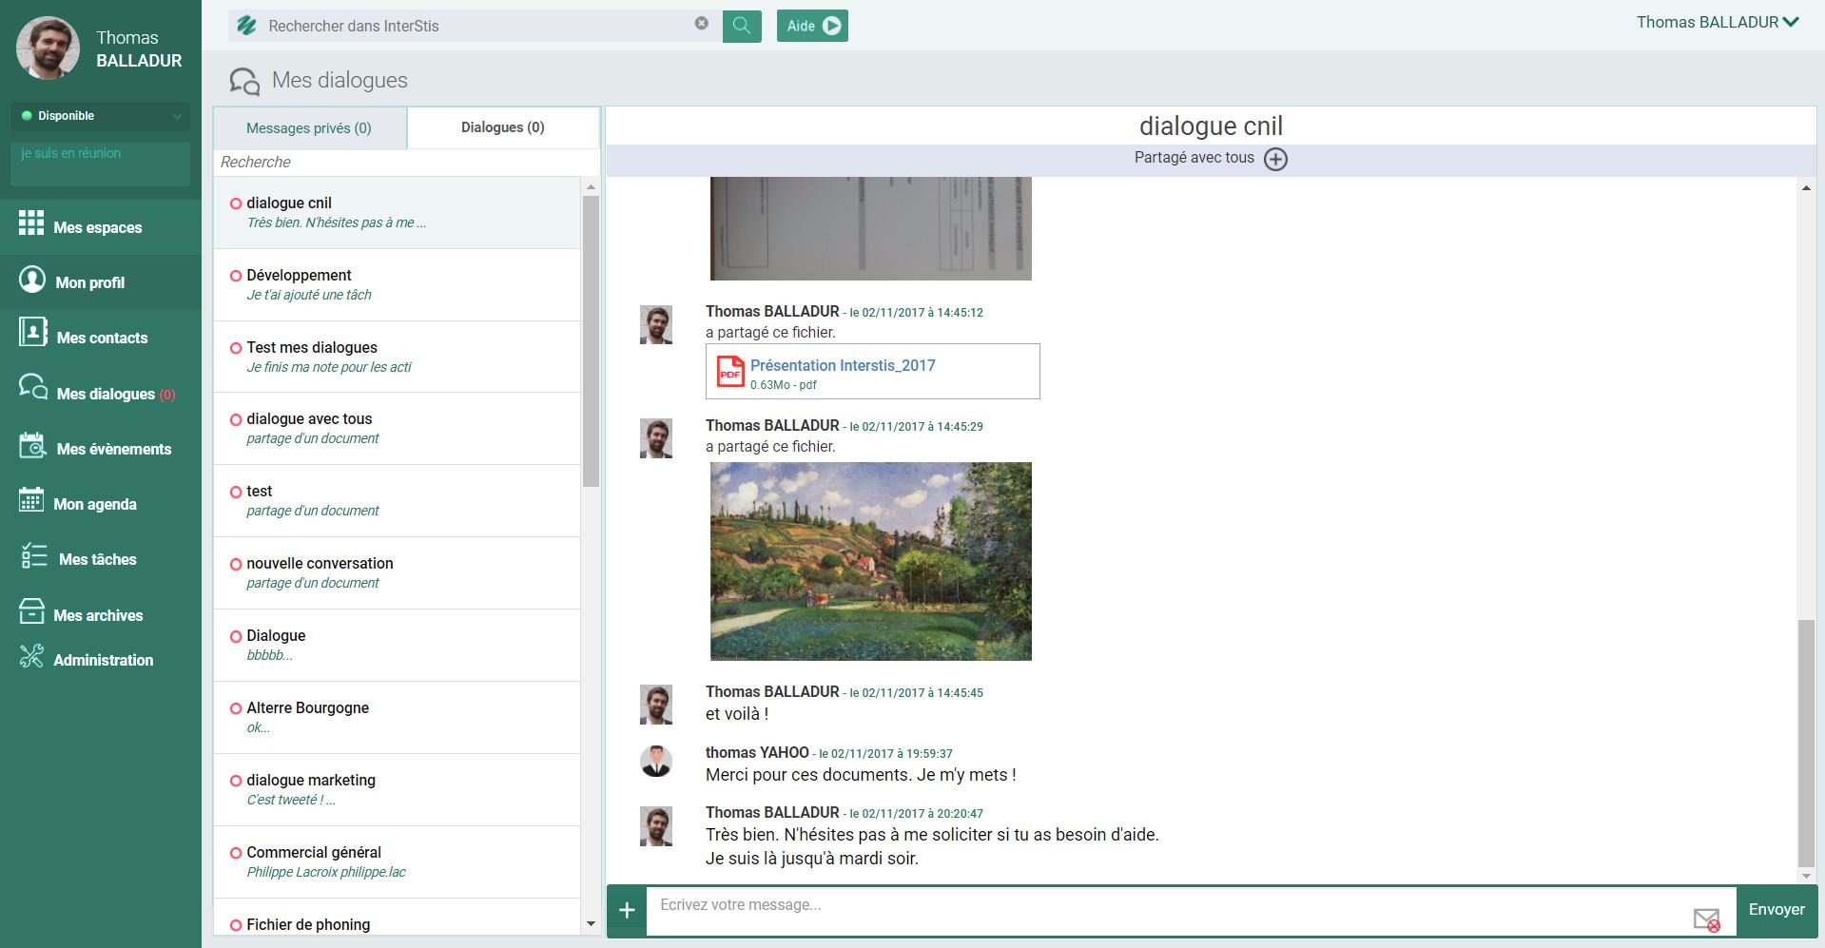
Task: Click conversation scrollbar down arrow
Action: click(1806, 876)
